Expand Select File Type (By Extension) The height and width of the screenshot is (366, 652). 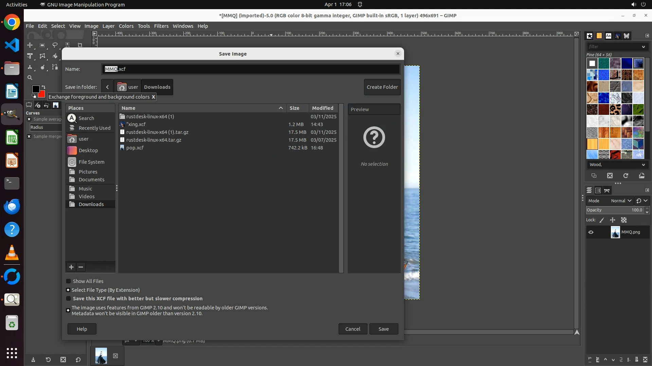tap(68, 290)
